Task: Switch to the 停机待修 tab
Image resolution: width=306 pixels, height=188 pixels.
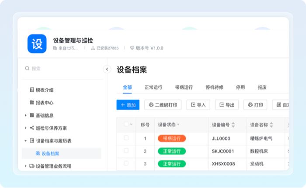Action: (214, 87)
